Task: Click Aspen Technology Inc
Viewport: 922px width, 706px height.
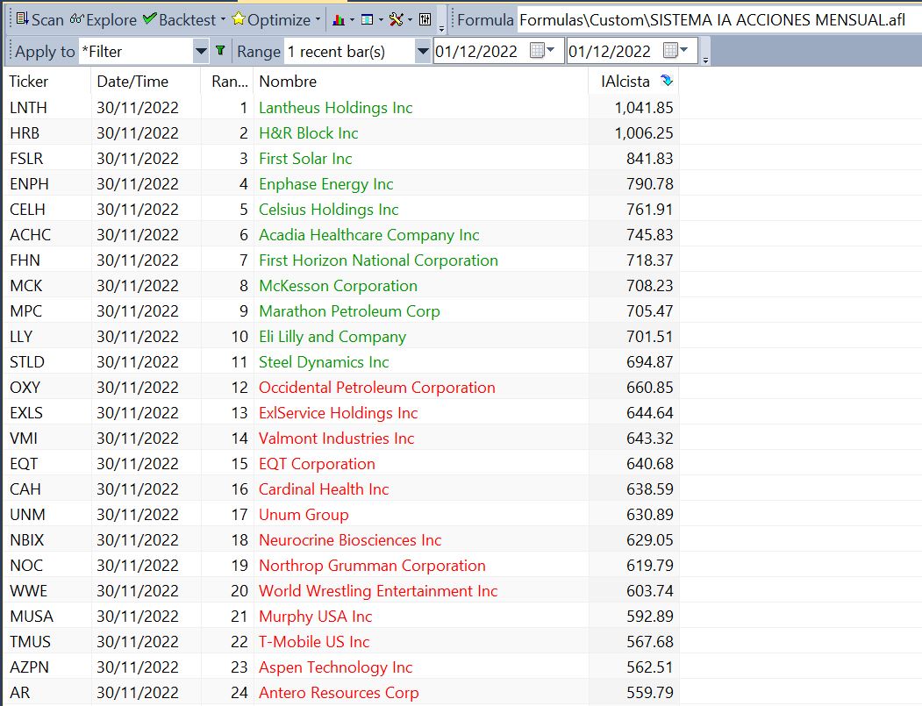Action: click(x=336, y=667)
